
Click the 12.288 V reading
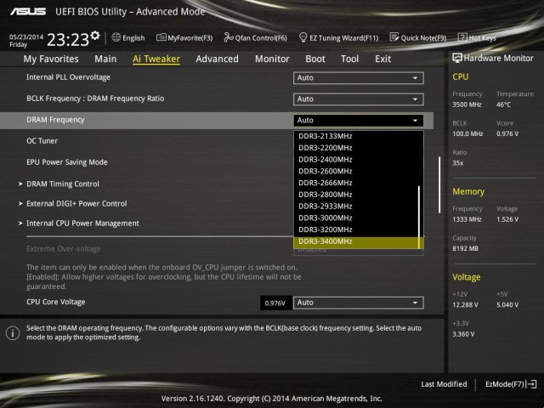click(x=465, y=304)
